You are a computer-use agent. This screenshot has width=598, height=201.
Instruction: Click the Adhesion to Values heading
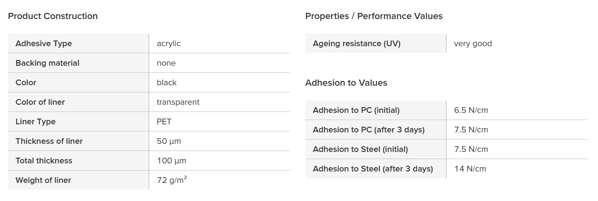[346, 83]
